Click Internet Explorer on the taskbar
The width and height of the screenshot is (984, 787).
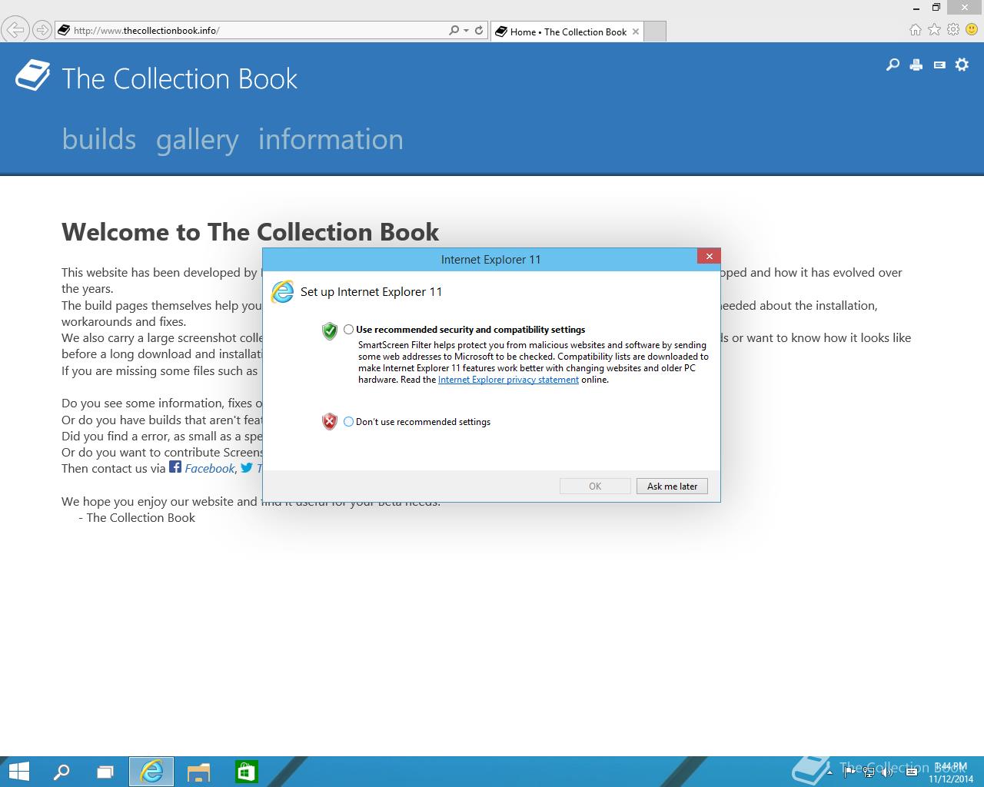point(151,772)
